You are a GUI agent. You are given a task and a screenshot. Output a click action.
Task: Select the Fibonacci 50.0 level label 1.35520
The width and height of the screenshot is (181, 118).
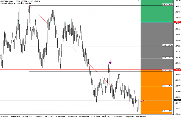(x=168, y=58)
